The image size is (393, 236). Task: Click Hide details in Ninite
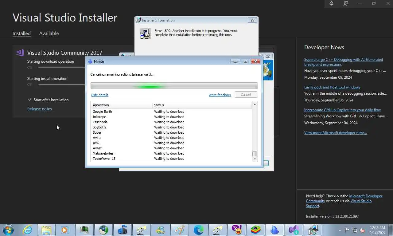100,95
